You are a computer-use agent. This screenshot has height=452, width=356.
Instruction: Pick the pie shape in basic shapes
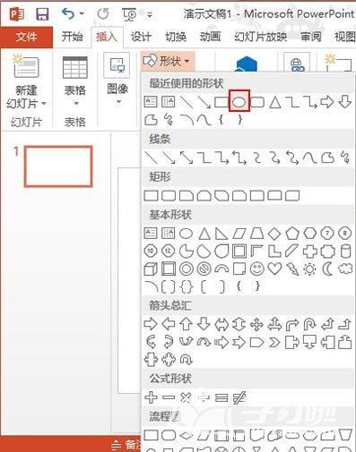pyautogui.click(x=187, y=252)
